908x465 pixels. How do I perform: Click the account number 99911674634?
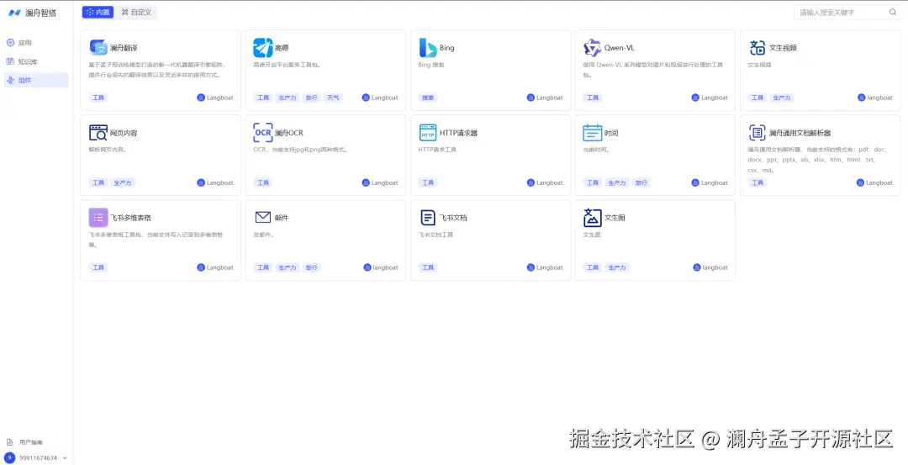tap(38, 458)
